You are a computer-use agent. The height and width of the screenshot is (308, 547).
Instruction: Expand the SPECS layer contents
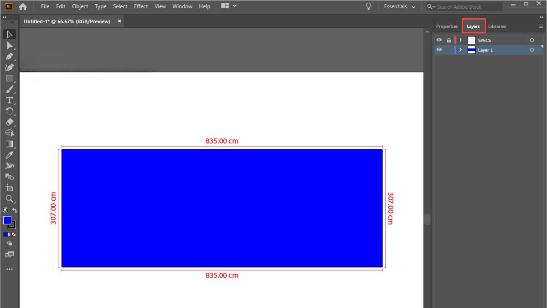(x=460, y=40)
